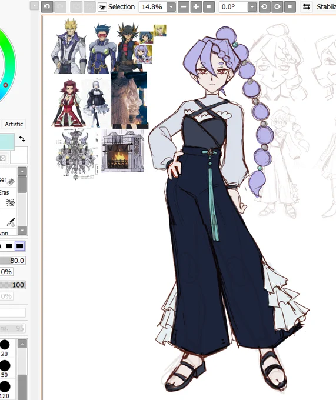The height and width of the screenshot is (400, 336).
Task: Click the tool list scroll-up arrow
Action: point(22,171)
